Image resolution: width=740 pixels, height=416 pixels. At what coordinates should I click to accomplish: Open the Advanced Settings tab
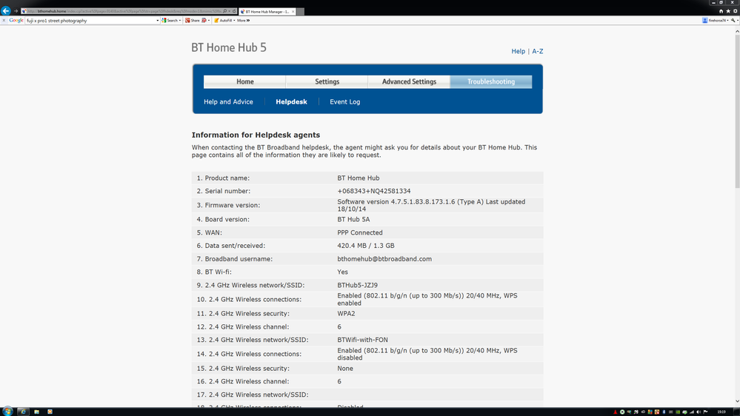(409, 81)
